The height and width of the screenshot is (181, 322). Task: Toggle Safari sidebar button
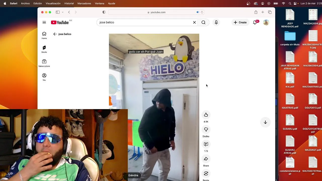tap(58, 12)
